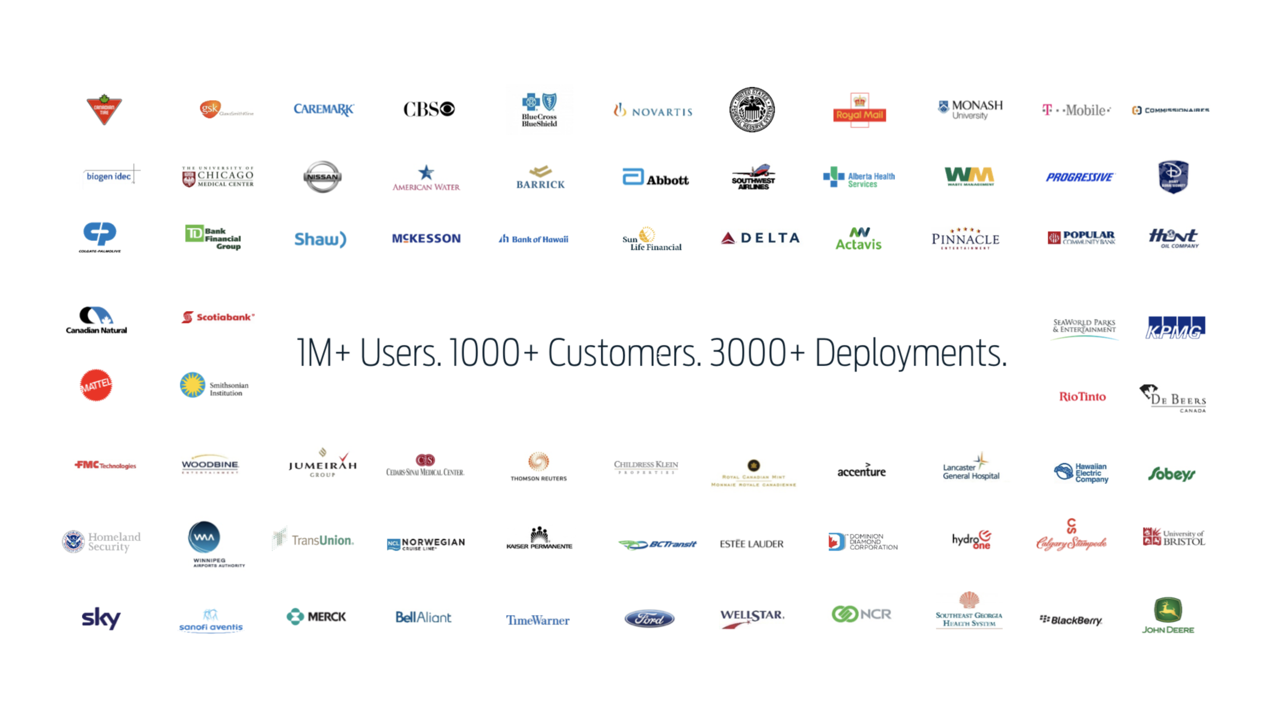Click the Colgate-Palmolive logo

tap(100, 237)
